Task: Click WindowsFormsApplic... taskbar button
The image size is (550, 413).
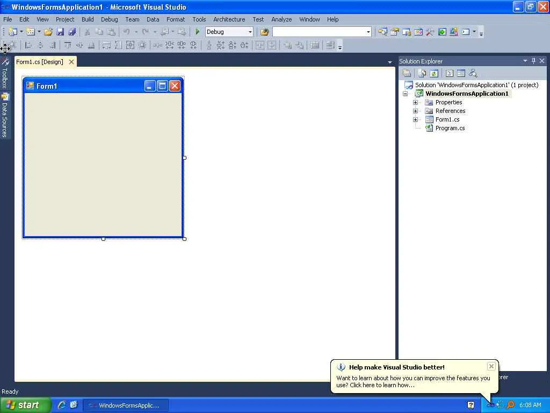Action: 126,405
